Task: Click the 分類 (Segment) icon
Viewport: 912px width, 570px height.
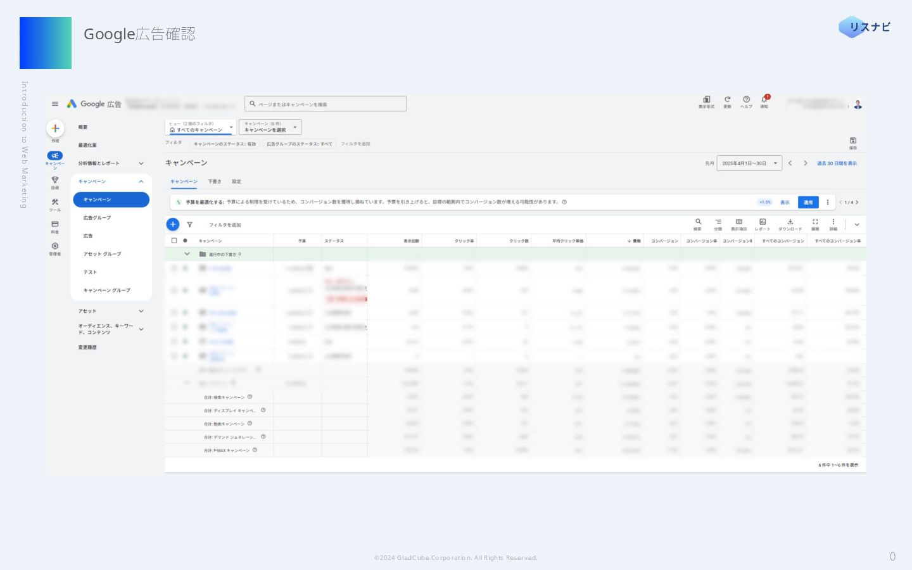Action: (x=718, y=224)
